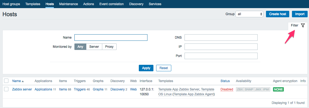
Task: Focus the Name filter field
Action: pos(111,37)
